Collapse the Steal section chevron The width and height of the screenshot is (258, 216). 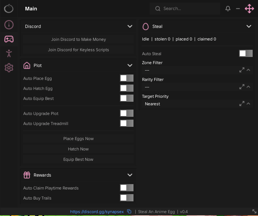pyautogui.click(x=249, y=27)
